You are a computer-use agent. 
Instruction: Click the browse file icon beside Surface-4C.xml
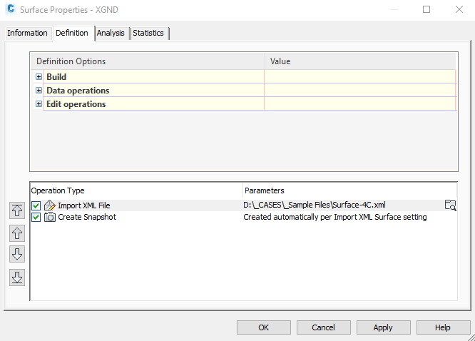point(450,205)
